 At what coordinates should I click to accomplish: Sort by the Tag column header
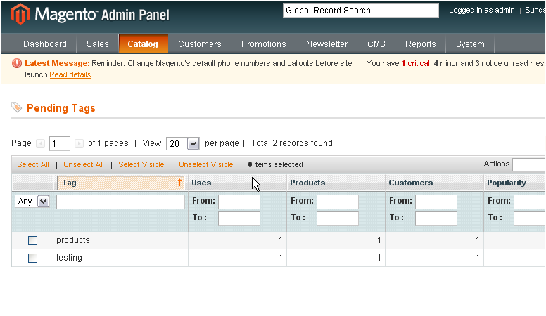point(120,183)
